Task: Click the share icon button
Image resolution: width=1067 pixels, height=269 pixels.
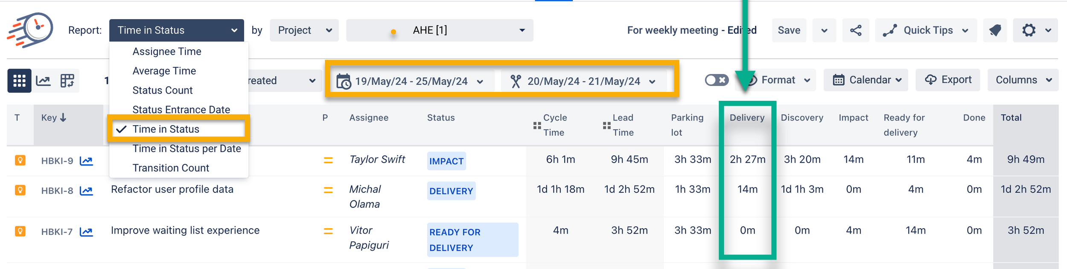Action: click(x=855, y=30)
